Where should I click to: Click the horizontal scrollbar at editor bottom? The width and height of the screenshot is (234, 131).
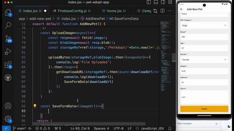tap(89, 124)
